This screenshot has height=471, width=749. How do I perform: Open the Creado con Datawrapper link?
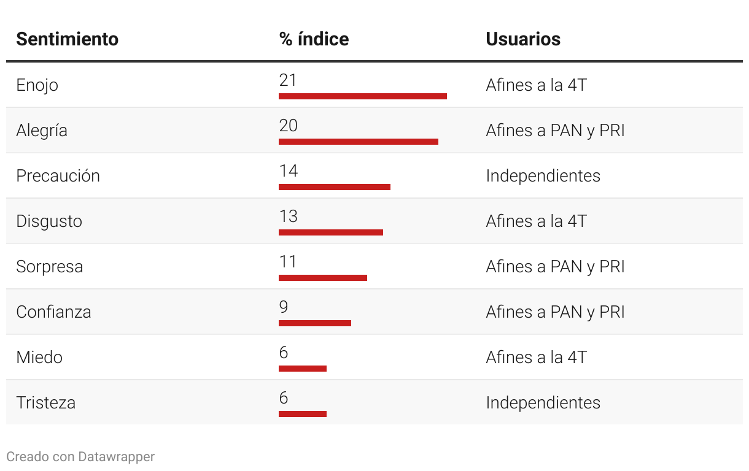80,456
